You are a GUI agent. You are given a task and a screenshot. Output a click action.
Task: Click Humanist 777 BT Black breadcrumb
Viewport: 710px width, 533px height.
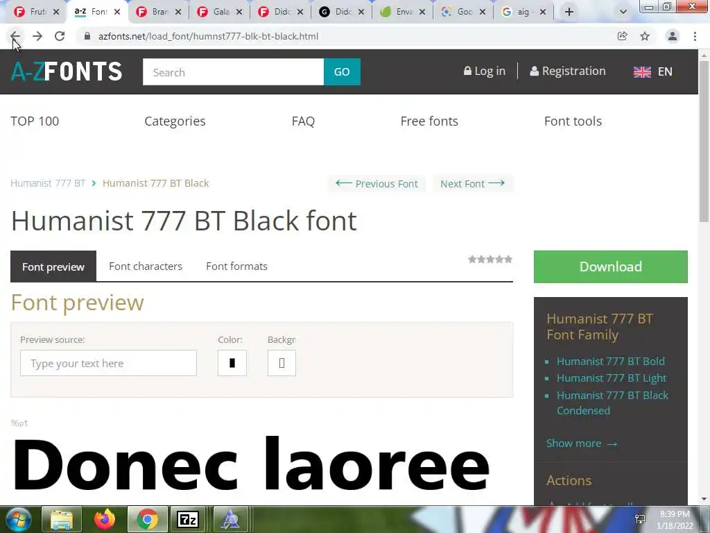pos(156,183)
